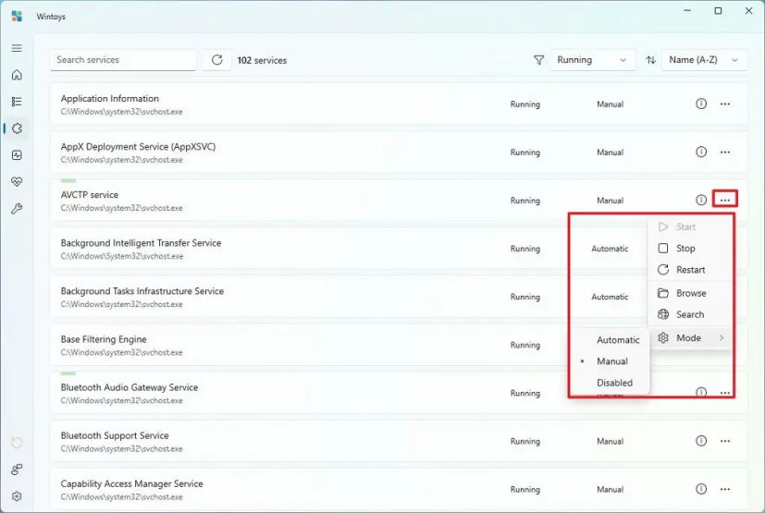Image resolution: width=765 pixels, height=513 pixels.
Task: Show info for Application Information service
Action: (700, 104)
